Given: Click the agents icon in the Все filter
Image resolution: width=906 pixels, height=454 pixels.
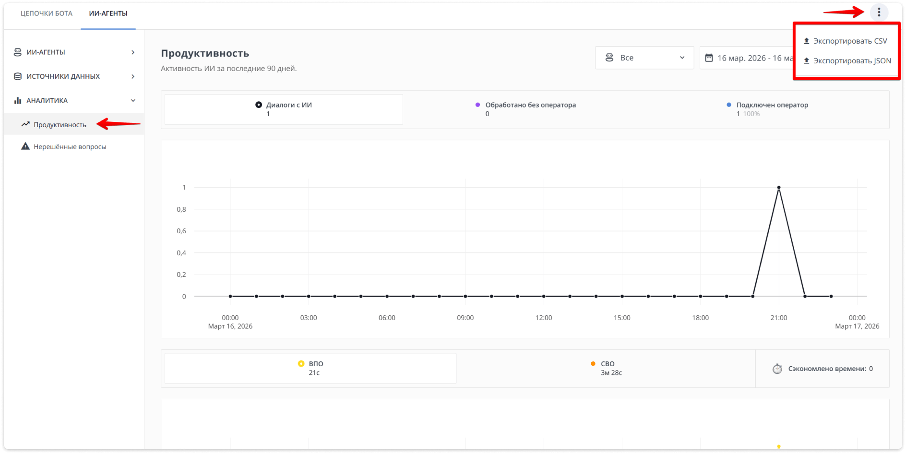Looking at the screenshot, I should (x=609, y=57).
